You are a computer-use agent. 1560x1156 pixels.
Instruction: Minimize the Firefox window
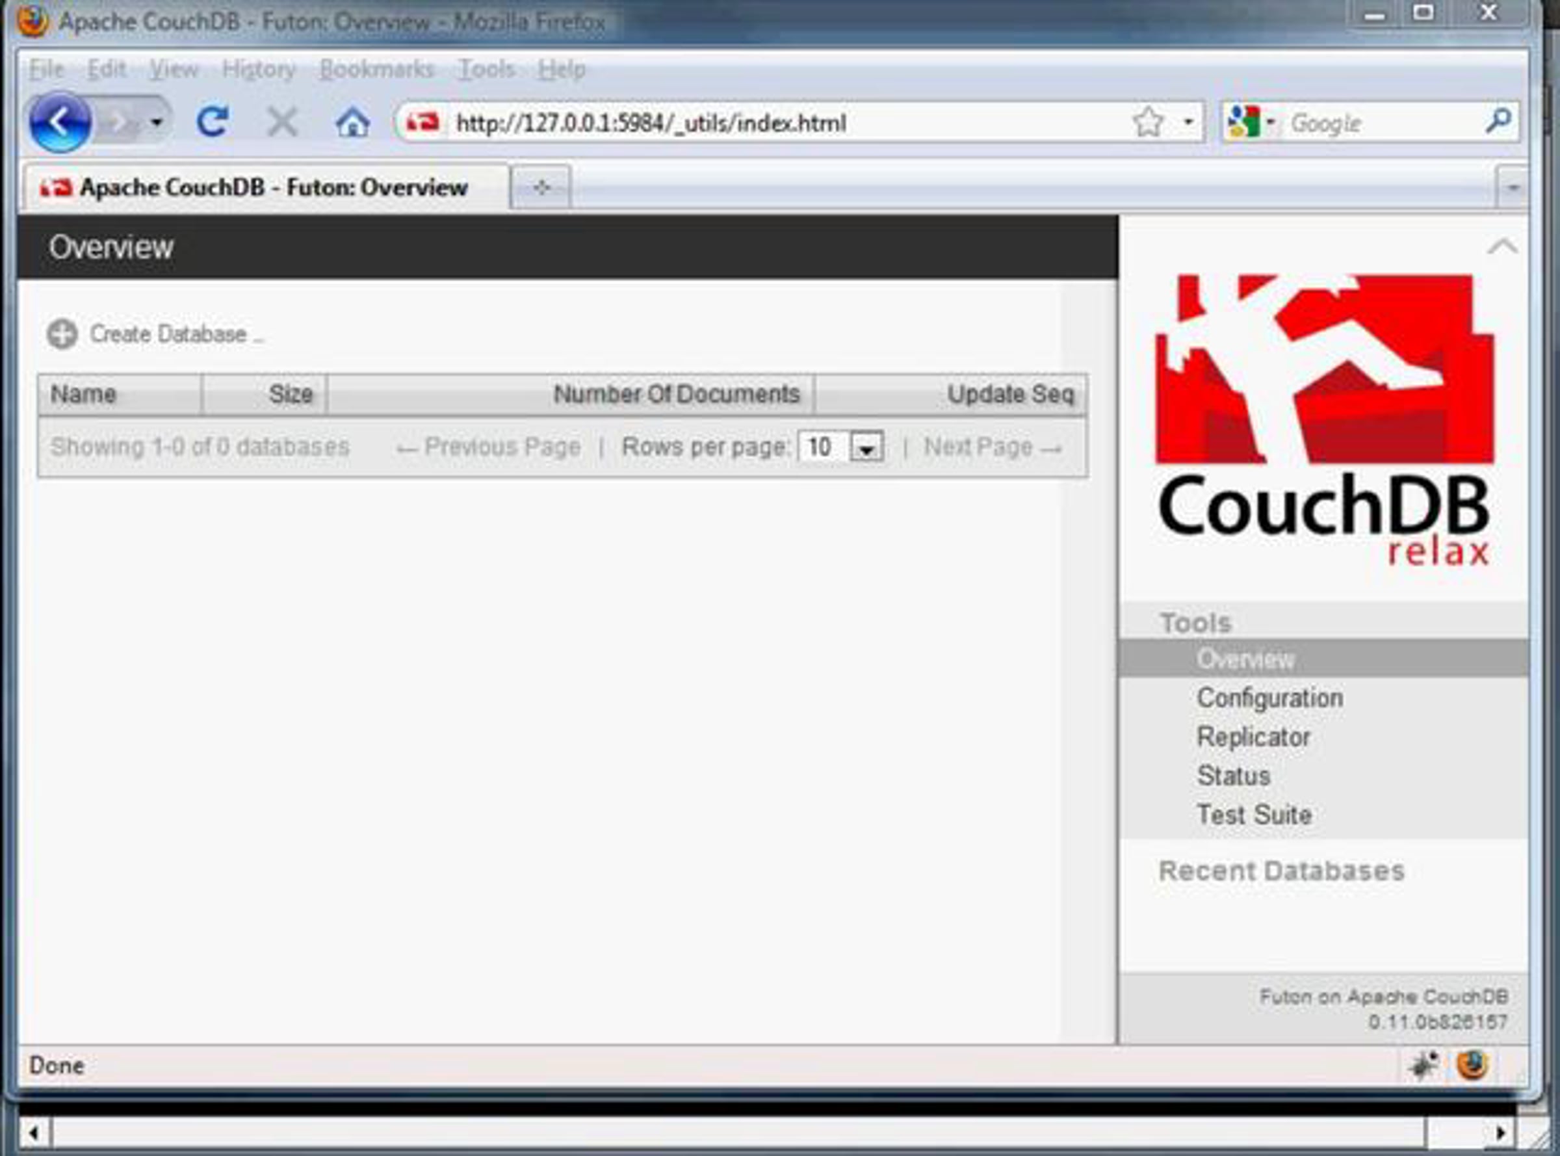[x=1375, y=16]
